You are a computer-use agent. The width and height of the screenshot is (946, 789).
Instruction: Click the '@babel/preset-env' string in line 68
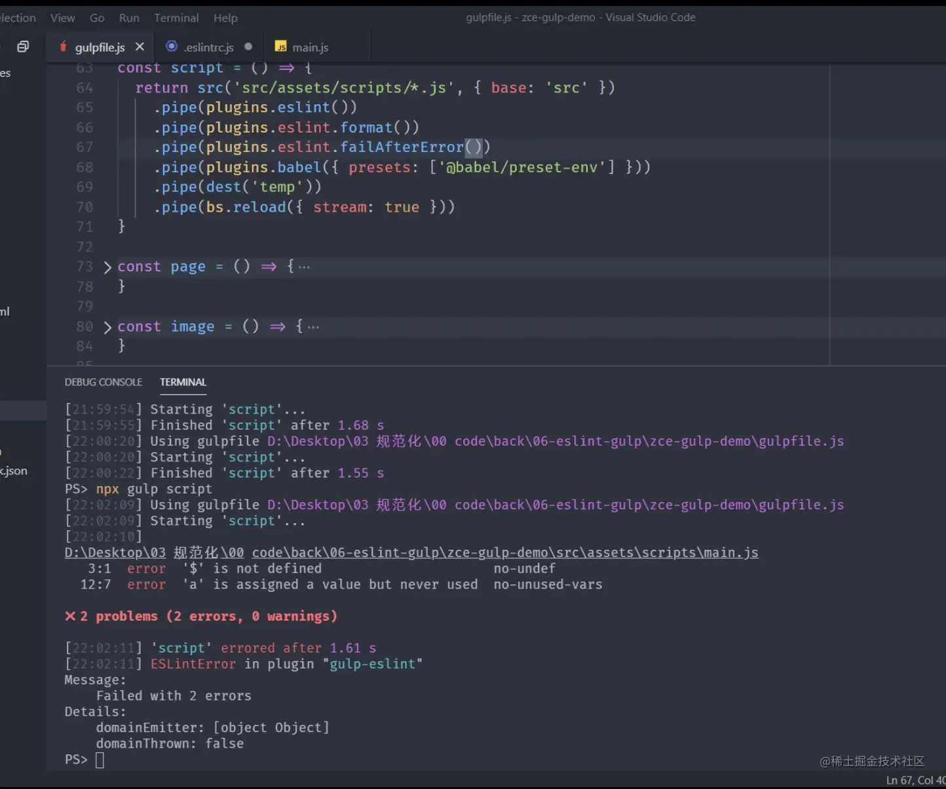(x=521, y=168)
